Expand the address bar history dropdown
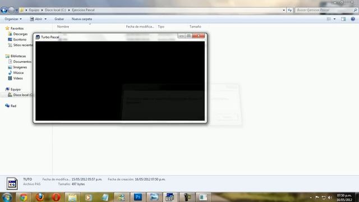This screenshot has height=202, width=359. pos(284,10)
